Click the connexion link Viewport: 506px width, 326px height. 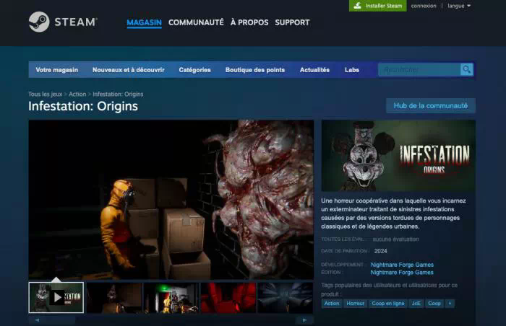(x=424, y=6)
